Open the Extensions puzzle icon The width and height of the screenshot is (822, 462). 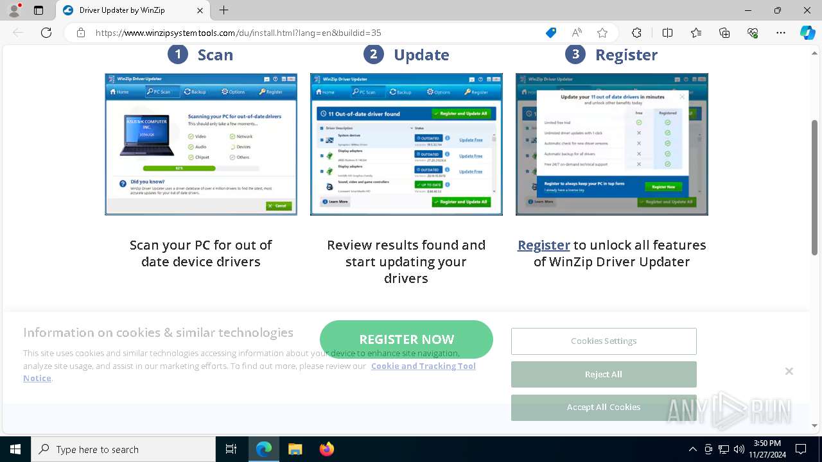(x=636, y=33)
